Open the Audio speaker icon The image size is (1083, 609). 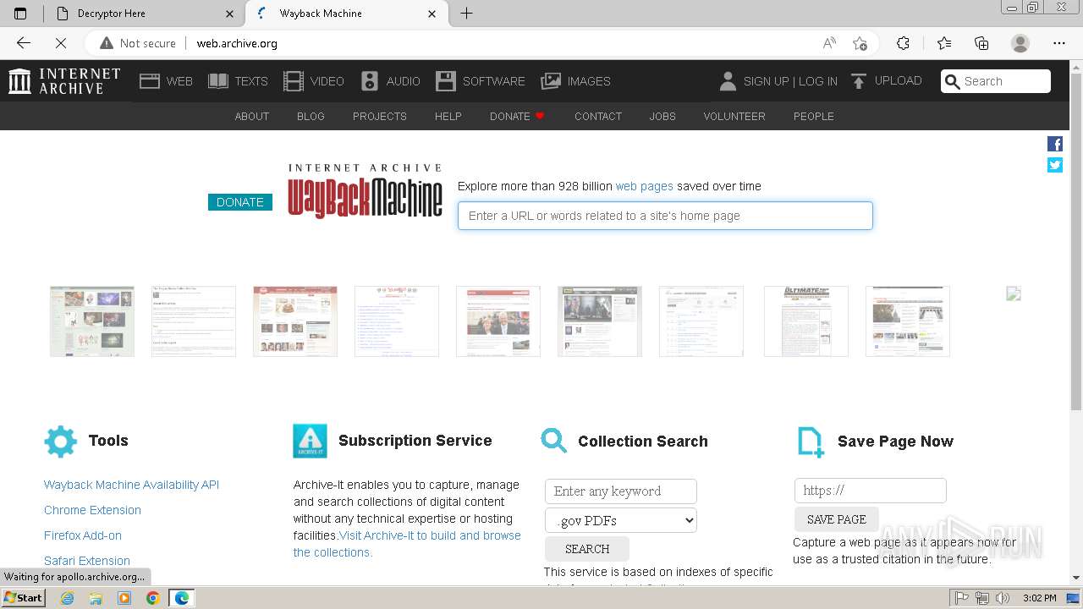pyautogui.click(x=370, y=81)
